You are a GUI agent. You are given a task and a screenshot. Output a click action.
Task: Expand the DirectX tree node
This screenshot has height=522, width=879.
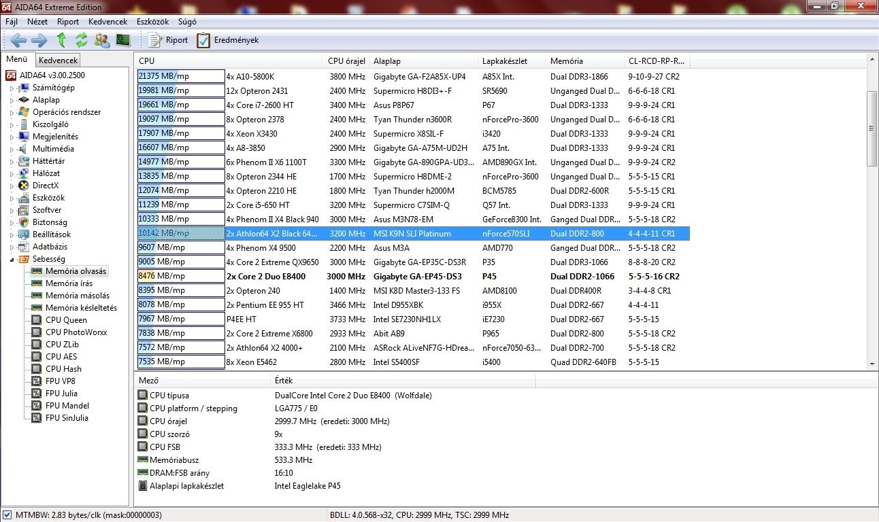click(12, 186)
